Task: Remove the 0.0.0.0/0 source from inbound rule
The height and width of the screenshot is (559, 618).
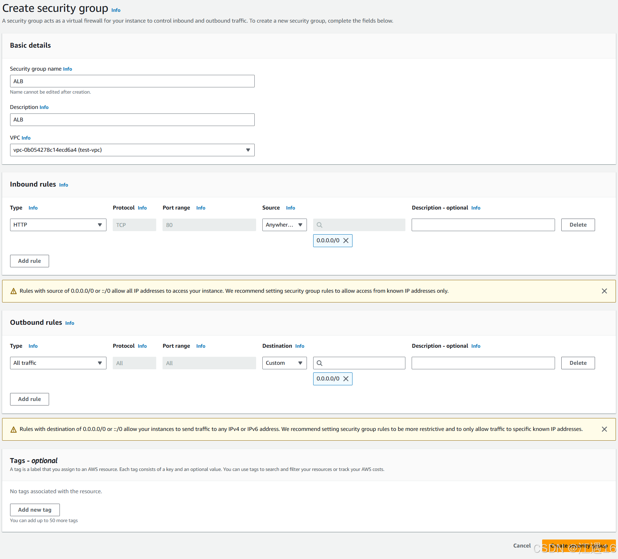Action: [x=346, y=241]
